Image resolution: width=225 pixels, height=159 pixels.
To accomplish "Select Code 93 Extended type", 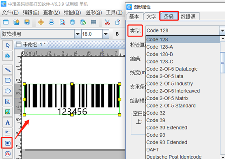I will (183, 142).
